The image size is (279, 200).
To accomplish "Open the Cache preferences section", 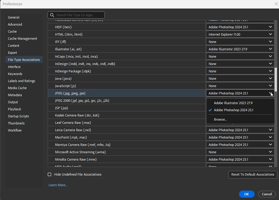I will pyautogui.click(x=12, y=31).
